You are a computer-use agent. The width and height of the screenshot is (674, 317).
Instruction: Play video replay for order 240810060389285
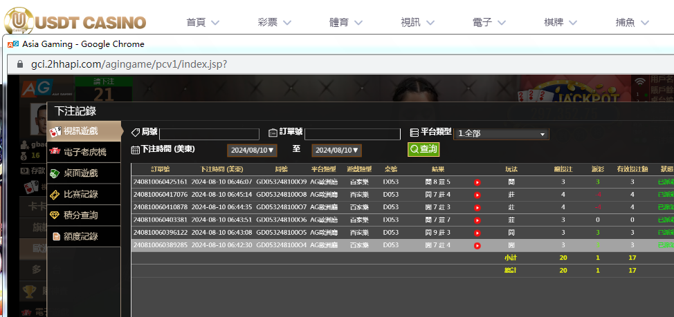point(477,245)
